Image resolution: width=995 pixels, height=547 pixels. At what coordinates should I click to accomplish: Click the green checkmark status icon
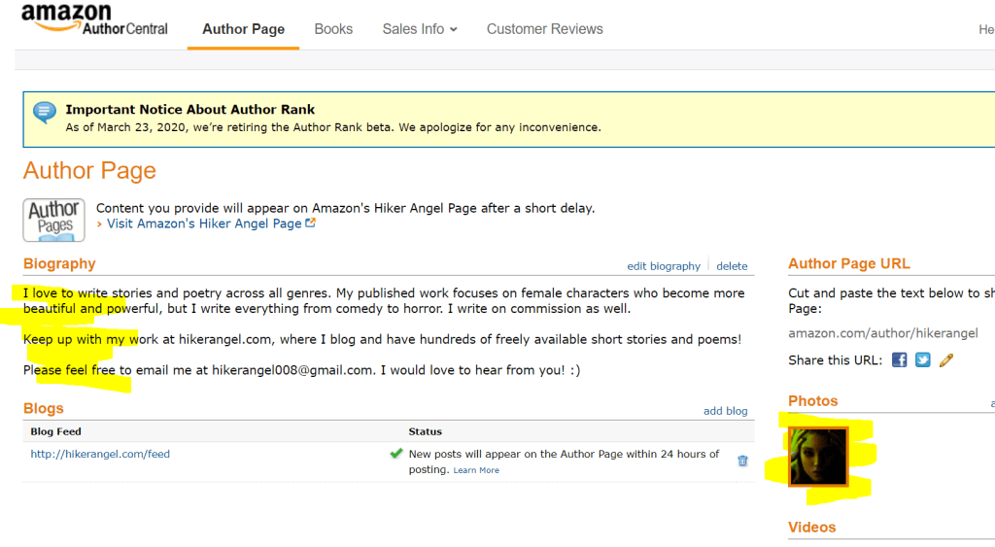[396, 454]
